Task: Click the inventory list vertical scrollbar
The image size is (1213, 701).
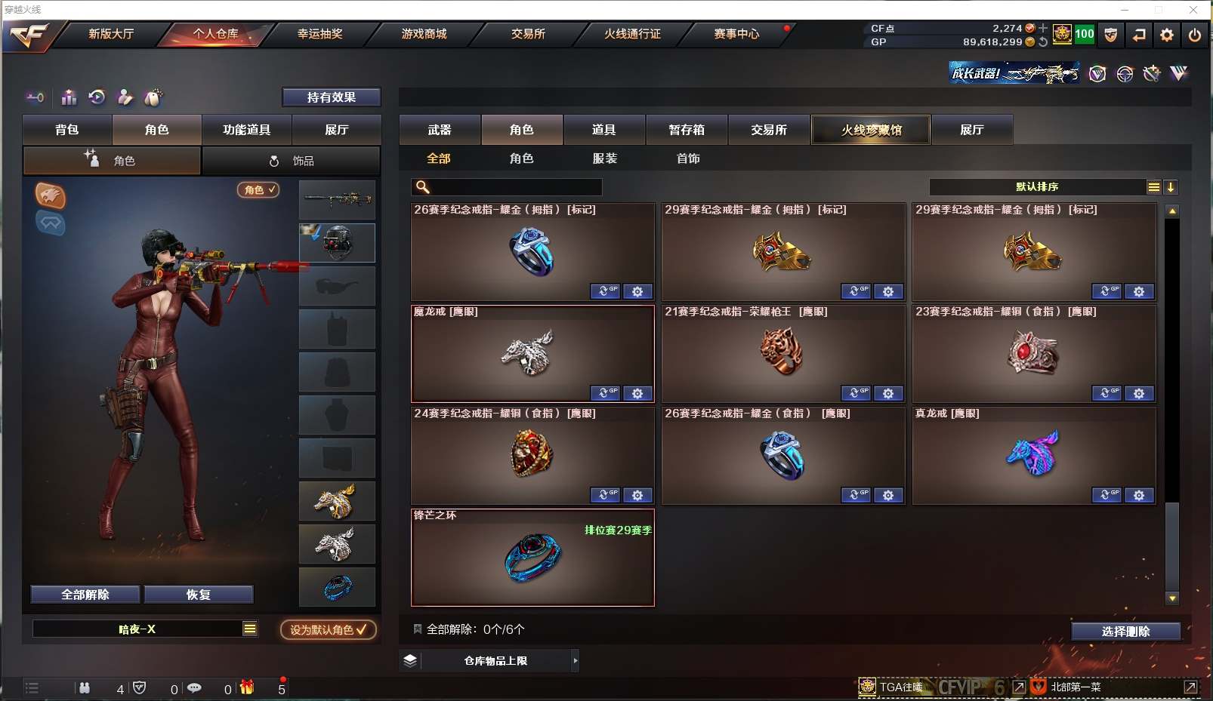Action: (1172, 404)
